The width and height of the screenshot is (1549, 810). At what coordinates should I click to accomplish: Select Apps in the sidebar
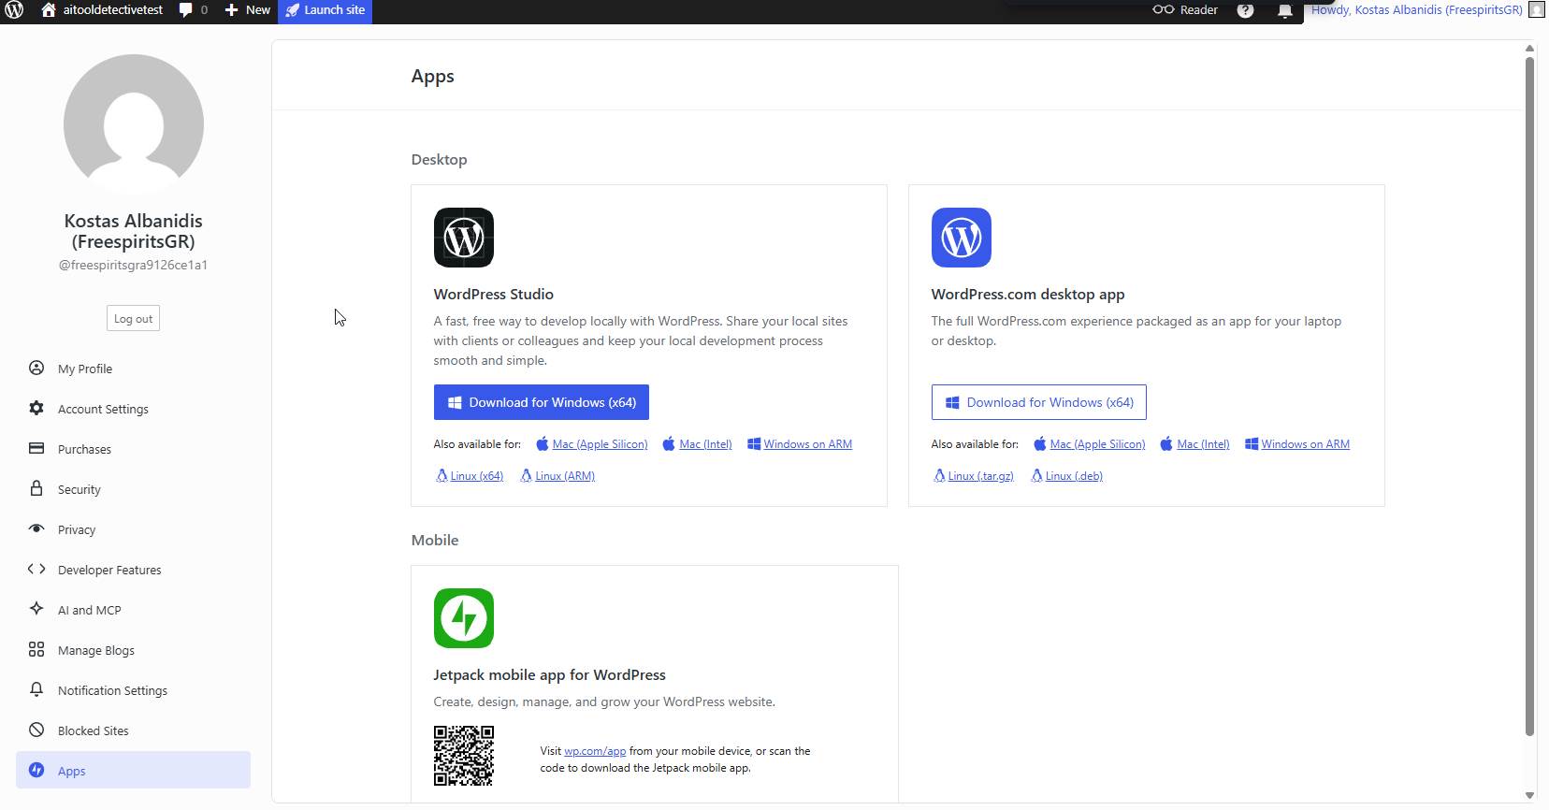[x=133, y=770]
